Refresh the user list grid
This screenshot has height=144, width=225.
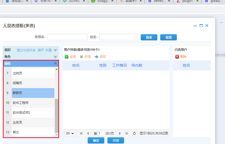click(134, 133)
